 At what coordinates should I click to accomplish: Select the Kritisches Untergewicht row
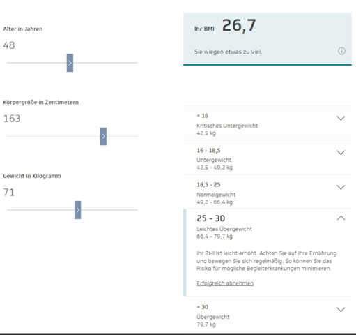(268, 123)
